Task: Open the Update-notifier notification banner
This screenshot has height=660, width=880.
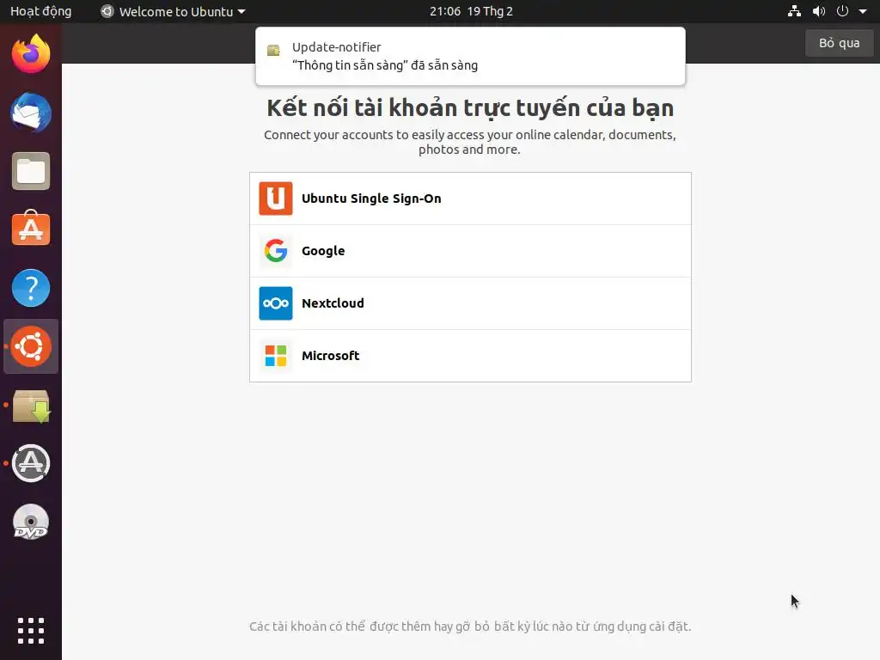Action: (x=470, y=56)
